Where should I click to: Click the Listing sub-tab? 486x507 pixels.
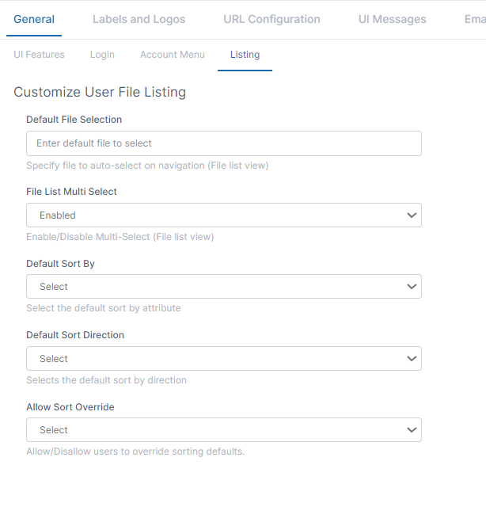pyautogui.click(x=245, y=55)
